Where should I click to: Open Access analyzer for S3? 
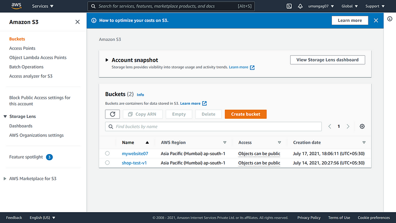tap(31, 76)
